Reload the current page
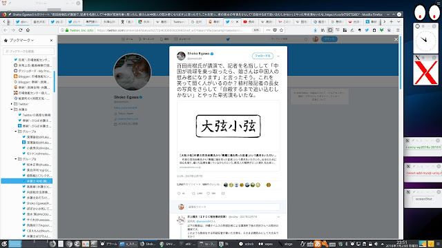This screenshot has height=248, width=442. (x=20, y=30)
